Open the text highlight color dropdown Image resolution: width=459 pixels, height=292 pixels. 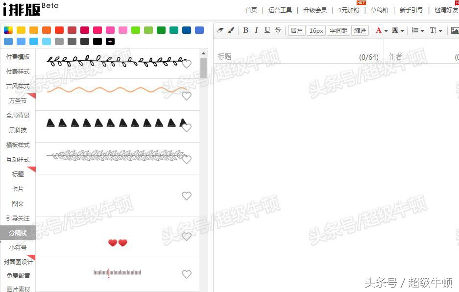(x=403, y=30)
